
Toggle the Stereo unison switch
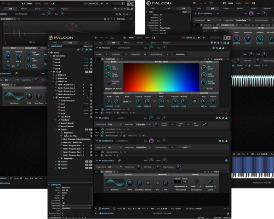pyautogui.click(x=185, y=182)
